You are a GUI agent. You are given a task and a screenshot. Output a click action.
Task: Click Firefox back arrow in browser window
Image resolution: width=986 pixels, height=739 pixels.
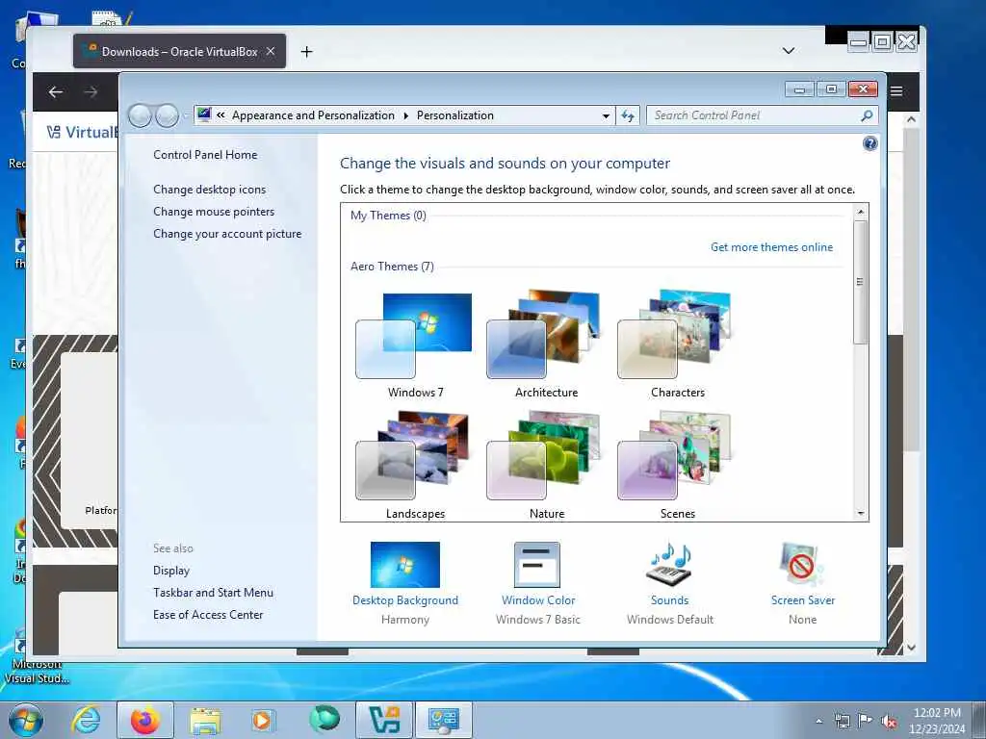[55, 91]
